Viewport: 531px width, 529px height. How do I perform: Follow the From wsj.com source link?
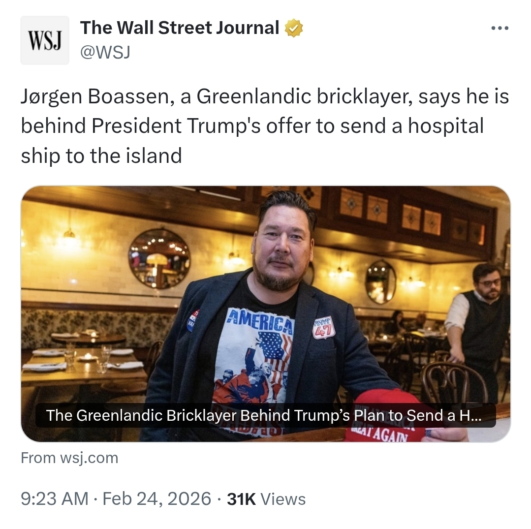(69, 458)
